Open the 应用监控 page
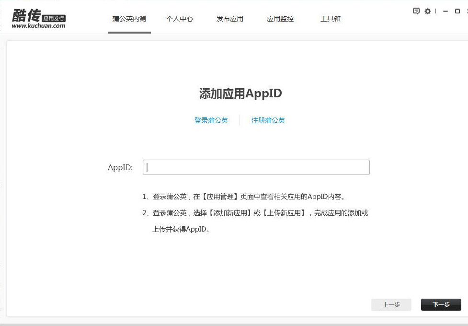This screenshot has height=326, width=468. pyautogui.click(x=280, y=19)
